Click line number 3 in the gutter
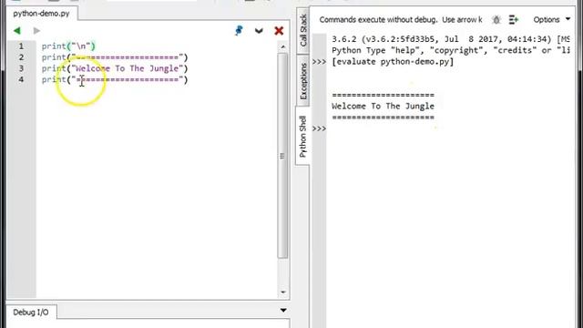Screen dimensions: 583x328 tap(21, 68)
